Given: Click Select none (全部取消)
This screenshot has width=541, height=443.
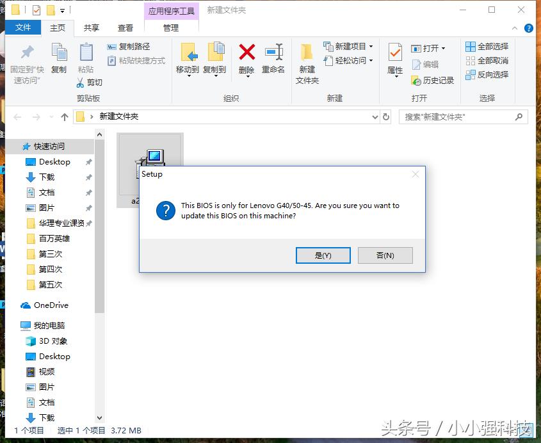Looking at the screenshot, I should (x=487, y=61).
